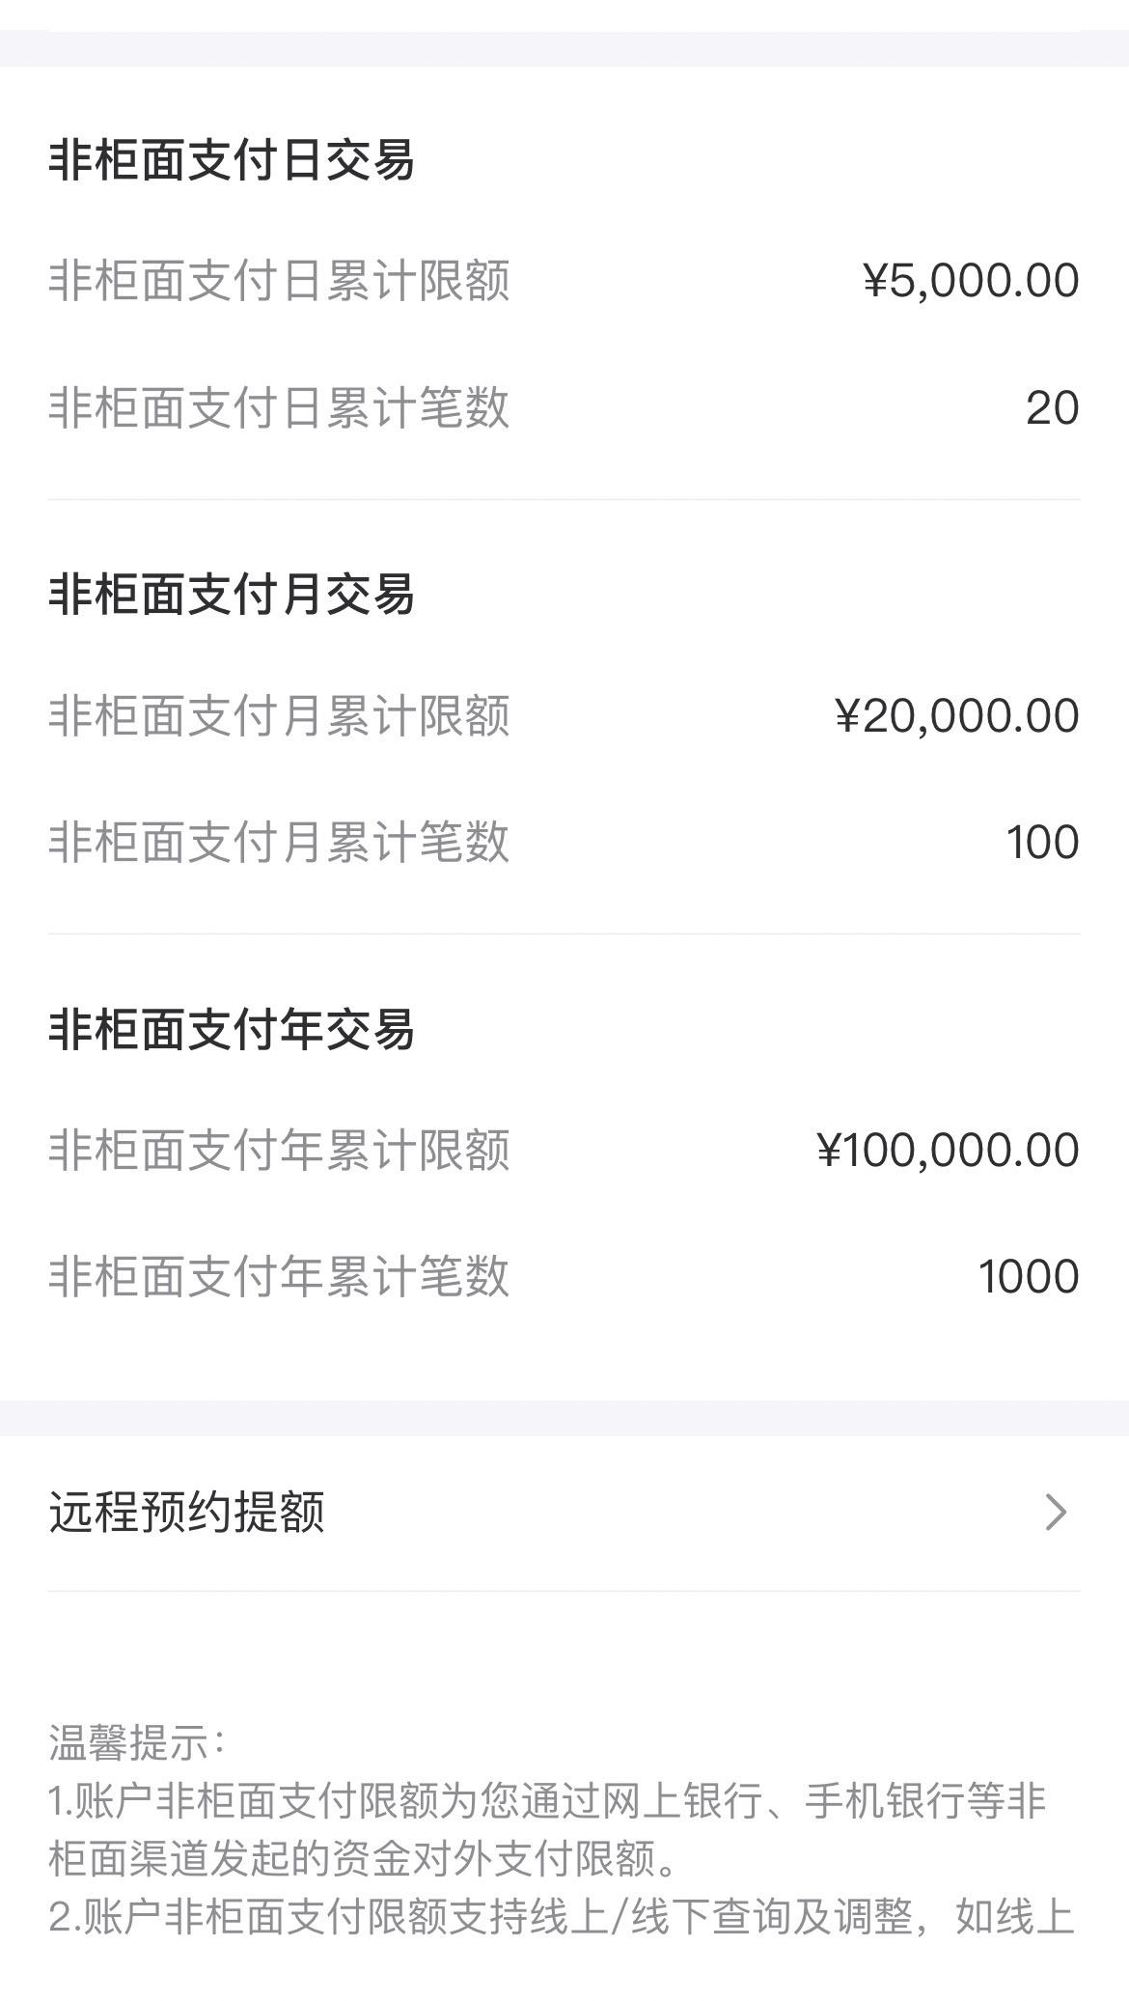Tap the 远程预约提额 row label

tap(186, 1512)
